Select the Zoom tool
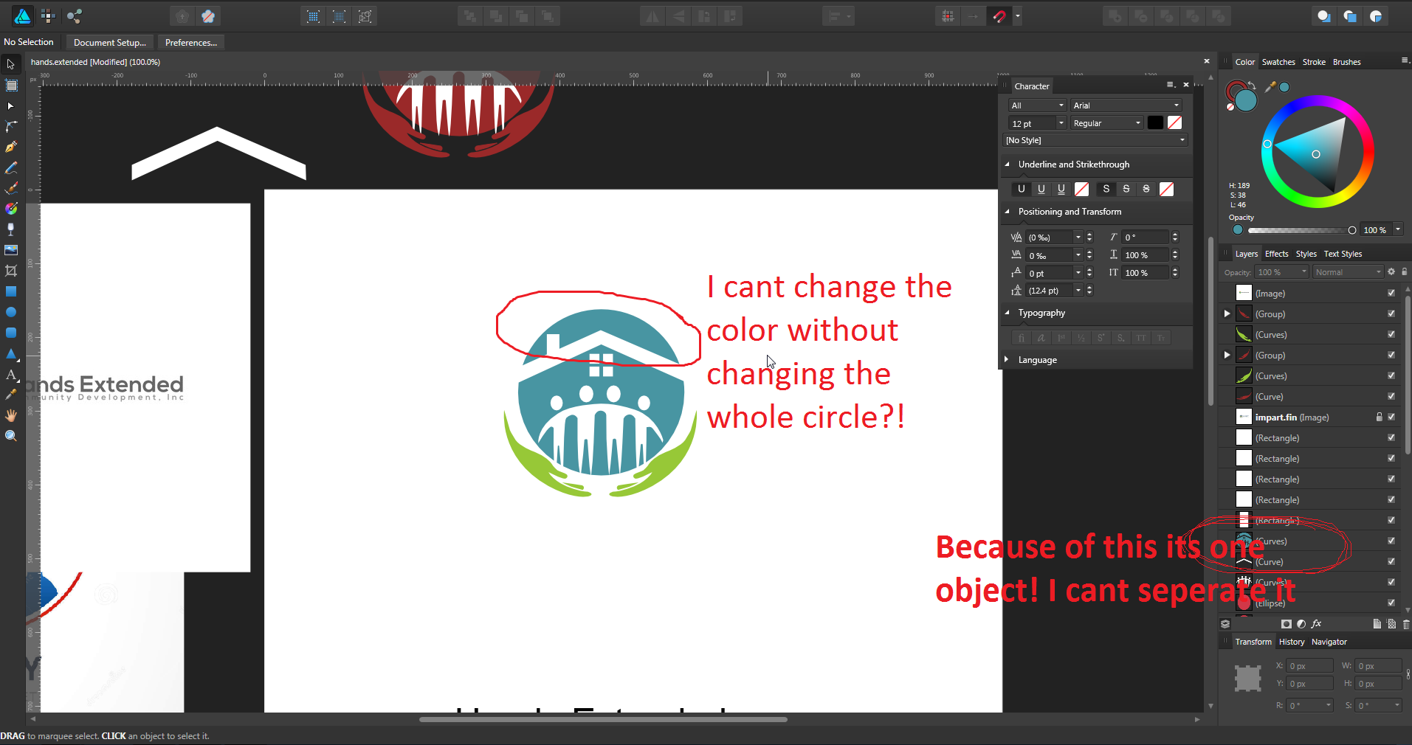 tap(11, 437)
